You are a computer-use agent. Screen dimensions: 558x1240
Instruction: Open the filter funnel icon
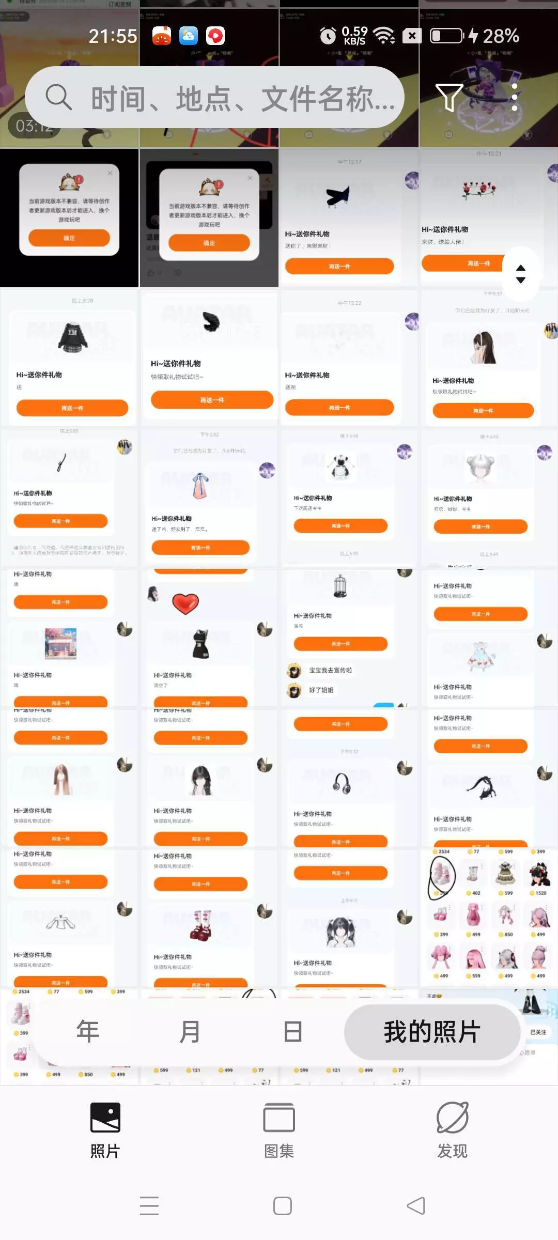tap(449, 97)
